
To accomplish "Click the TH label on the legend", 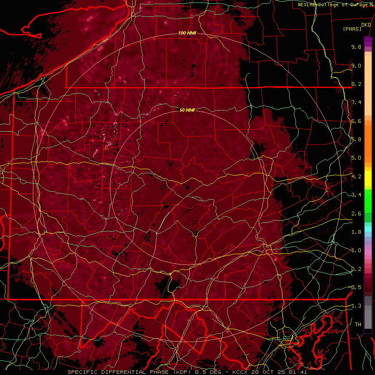I will 358,325.
